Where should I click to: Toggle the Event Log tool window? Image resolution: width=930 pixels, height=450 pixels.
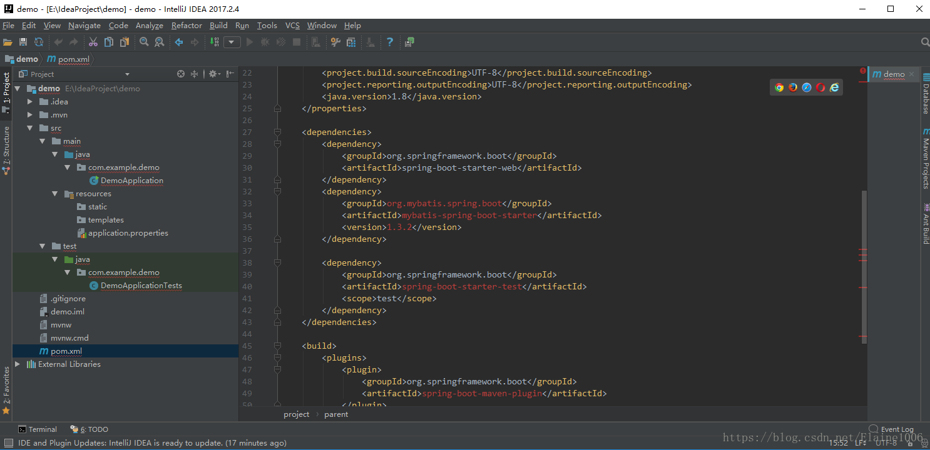pos(891,429)
